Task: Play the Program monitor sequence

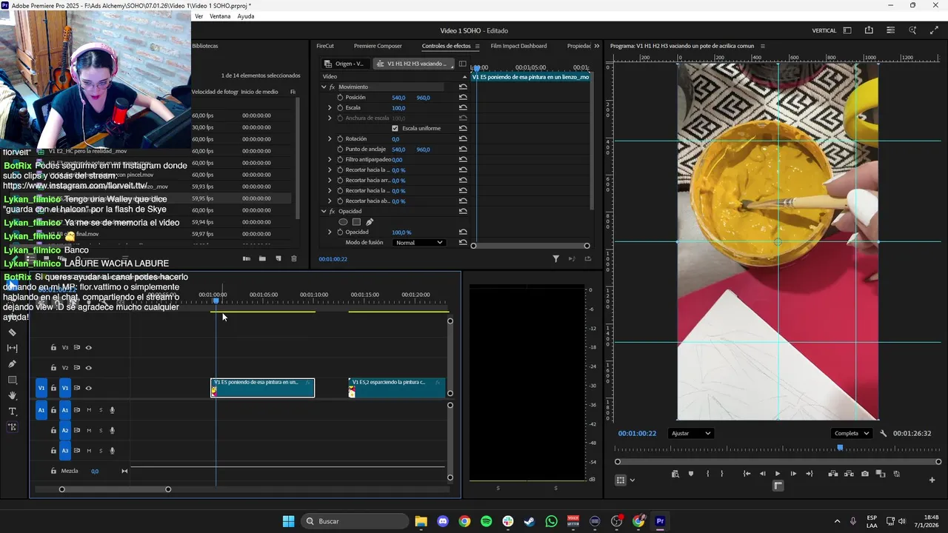Action: (x=778, y=474)
